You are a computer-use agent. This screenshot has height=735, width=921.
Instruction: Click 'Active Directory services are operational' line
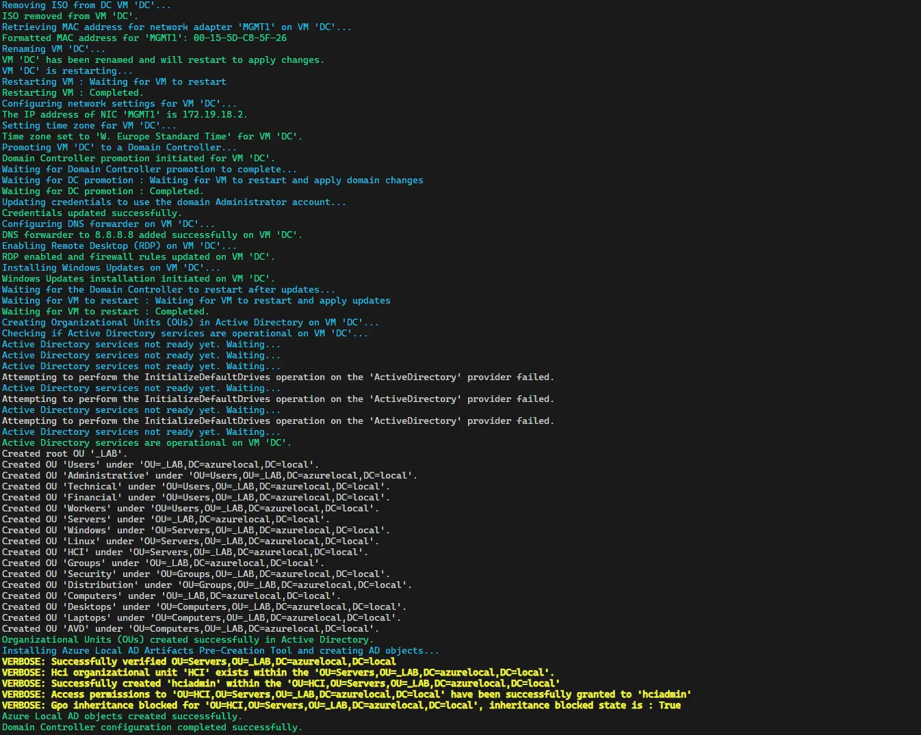(146, 443)
